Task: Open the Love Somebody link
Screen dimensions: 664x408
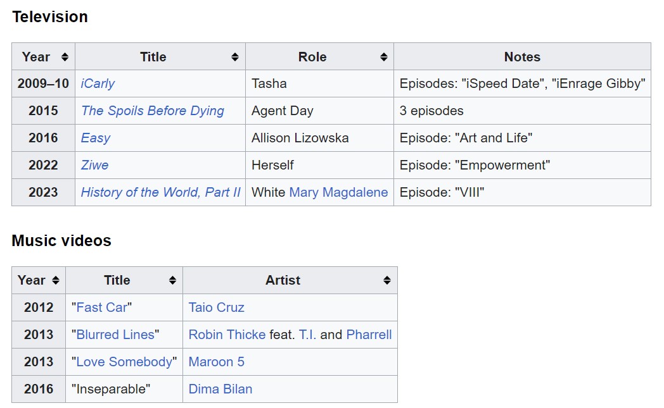Action: pyautogui.click(x=124, y=362)
